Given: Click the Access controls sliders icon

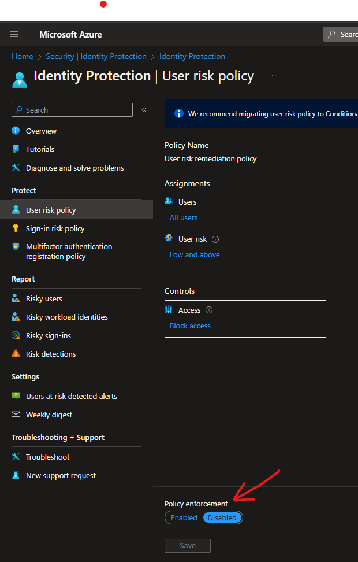Looking at the screenshot, I should pos(169,309).
